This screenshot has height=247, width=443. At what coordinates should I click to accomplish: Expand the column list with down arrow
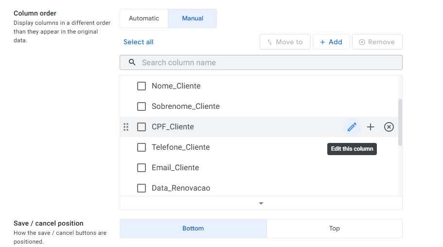(x=261, y=203)
